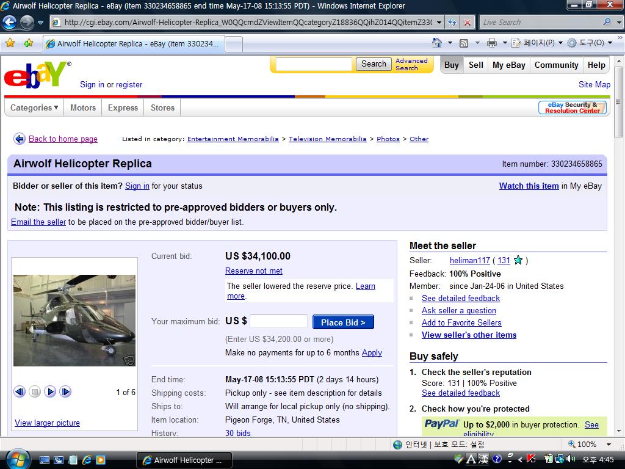Image resolution: width=625 pixels, height=469 pixels.
Task: Click Email the seller link
Action: coord(38,222)
